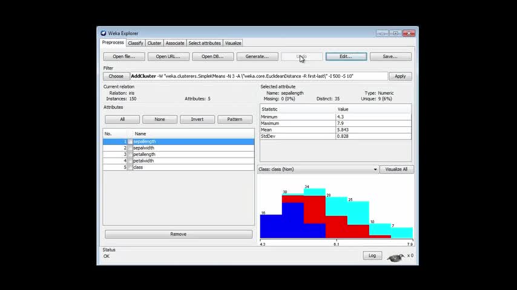The width and height of the screenshot is (517, 290).
Task: Switch to the Classify tab
Action: coord(136,43)
